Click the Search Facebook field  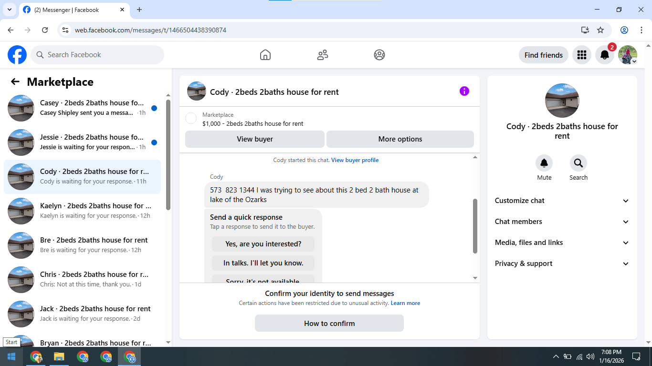97,55
